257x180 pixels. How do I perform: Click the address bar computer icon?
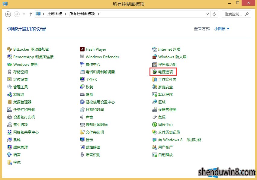click(x=38, y=14)
